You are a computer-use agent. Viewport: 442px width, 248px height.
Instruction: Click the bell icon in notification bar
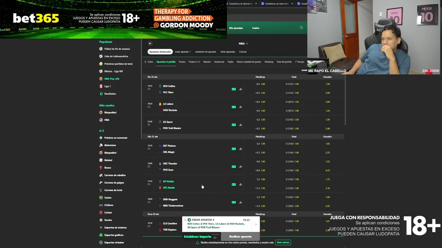198,242
